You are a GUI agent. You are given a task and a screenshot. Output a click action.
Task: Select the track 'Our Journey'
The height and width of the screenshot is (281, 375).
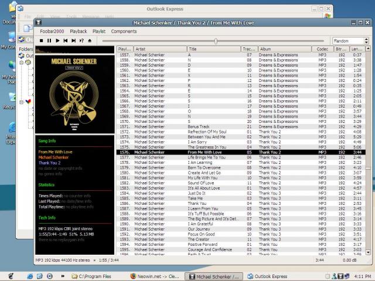pos(241,229)
